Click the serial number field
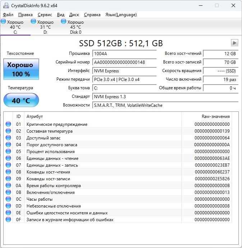Viewport: 242px width, 248px height. click(x=124, y=62)
